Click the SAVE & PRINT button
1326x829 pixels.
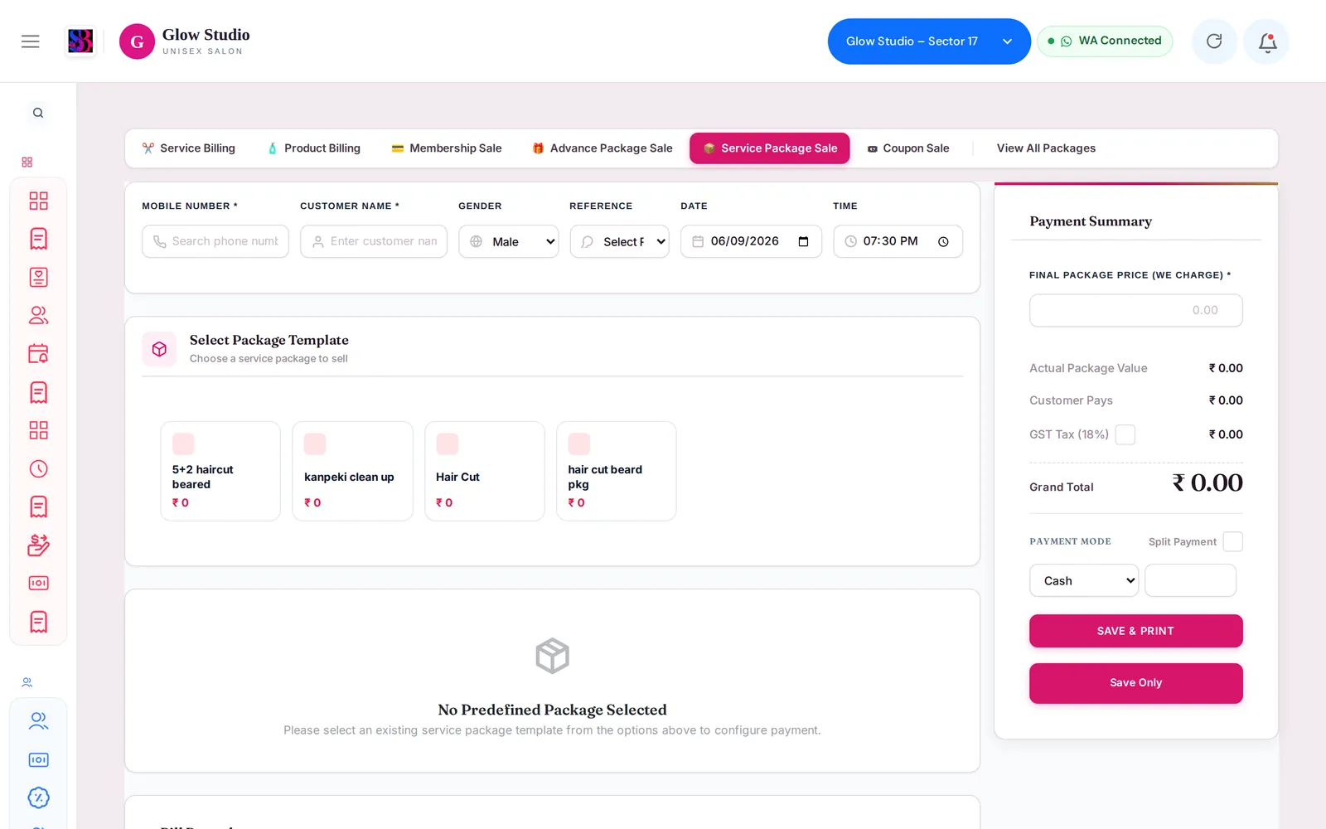pyautogui.click(x=1135, y=631)
